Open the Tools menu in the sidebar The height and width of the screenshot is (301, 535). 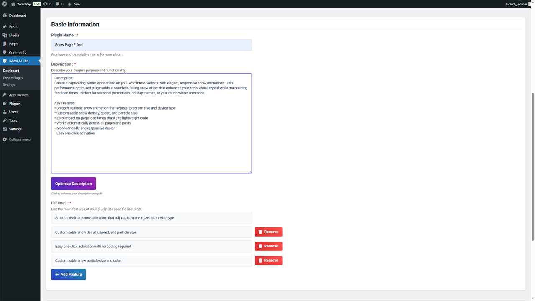(13, 120)
